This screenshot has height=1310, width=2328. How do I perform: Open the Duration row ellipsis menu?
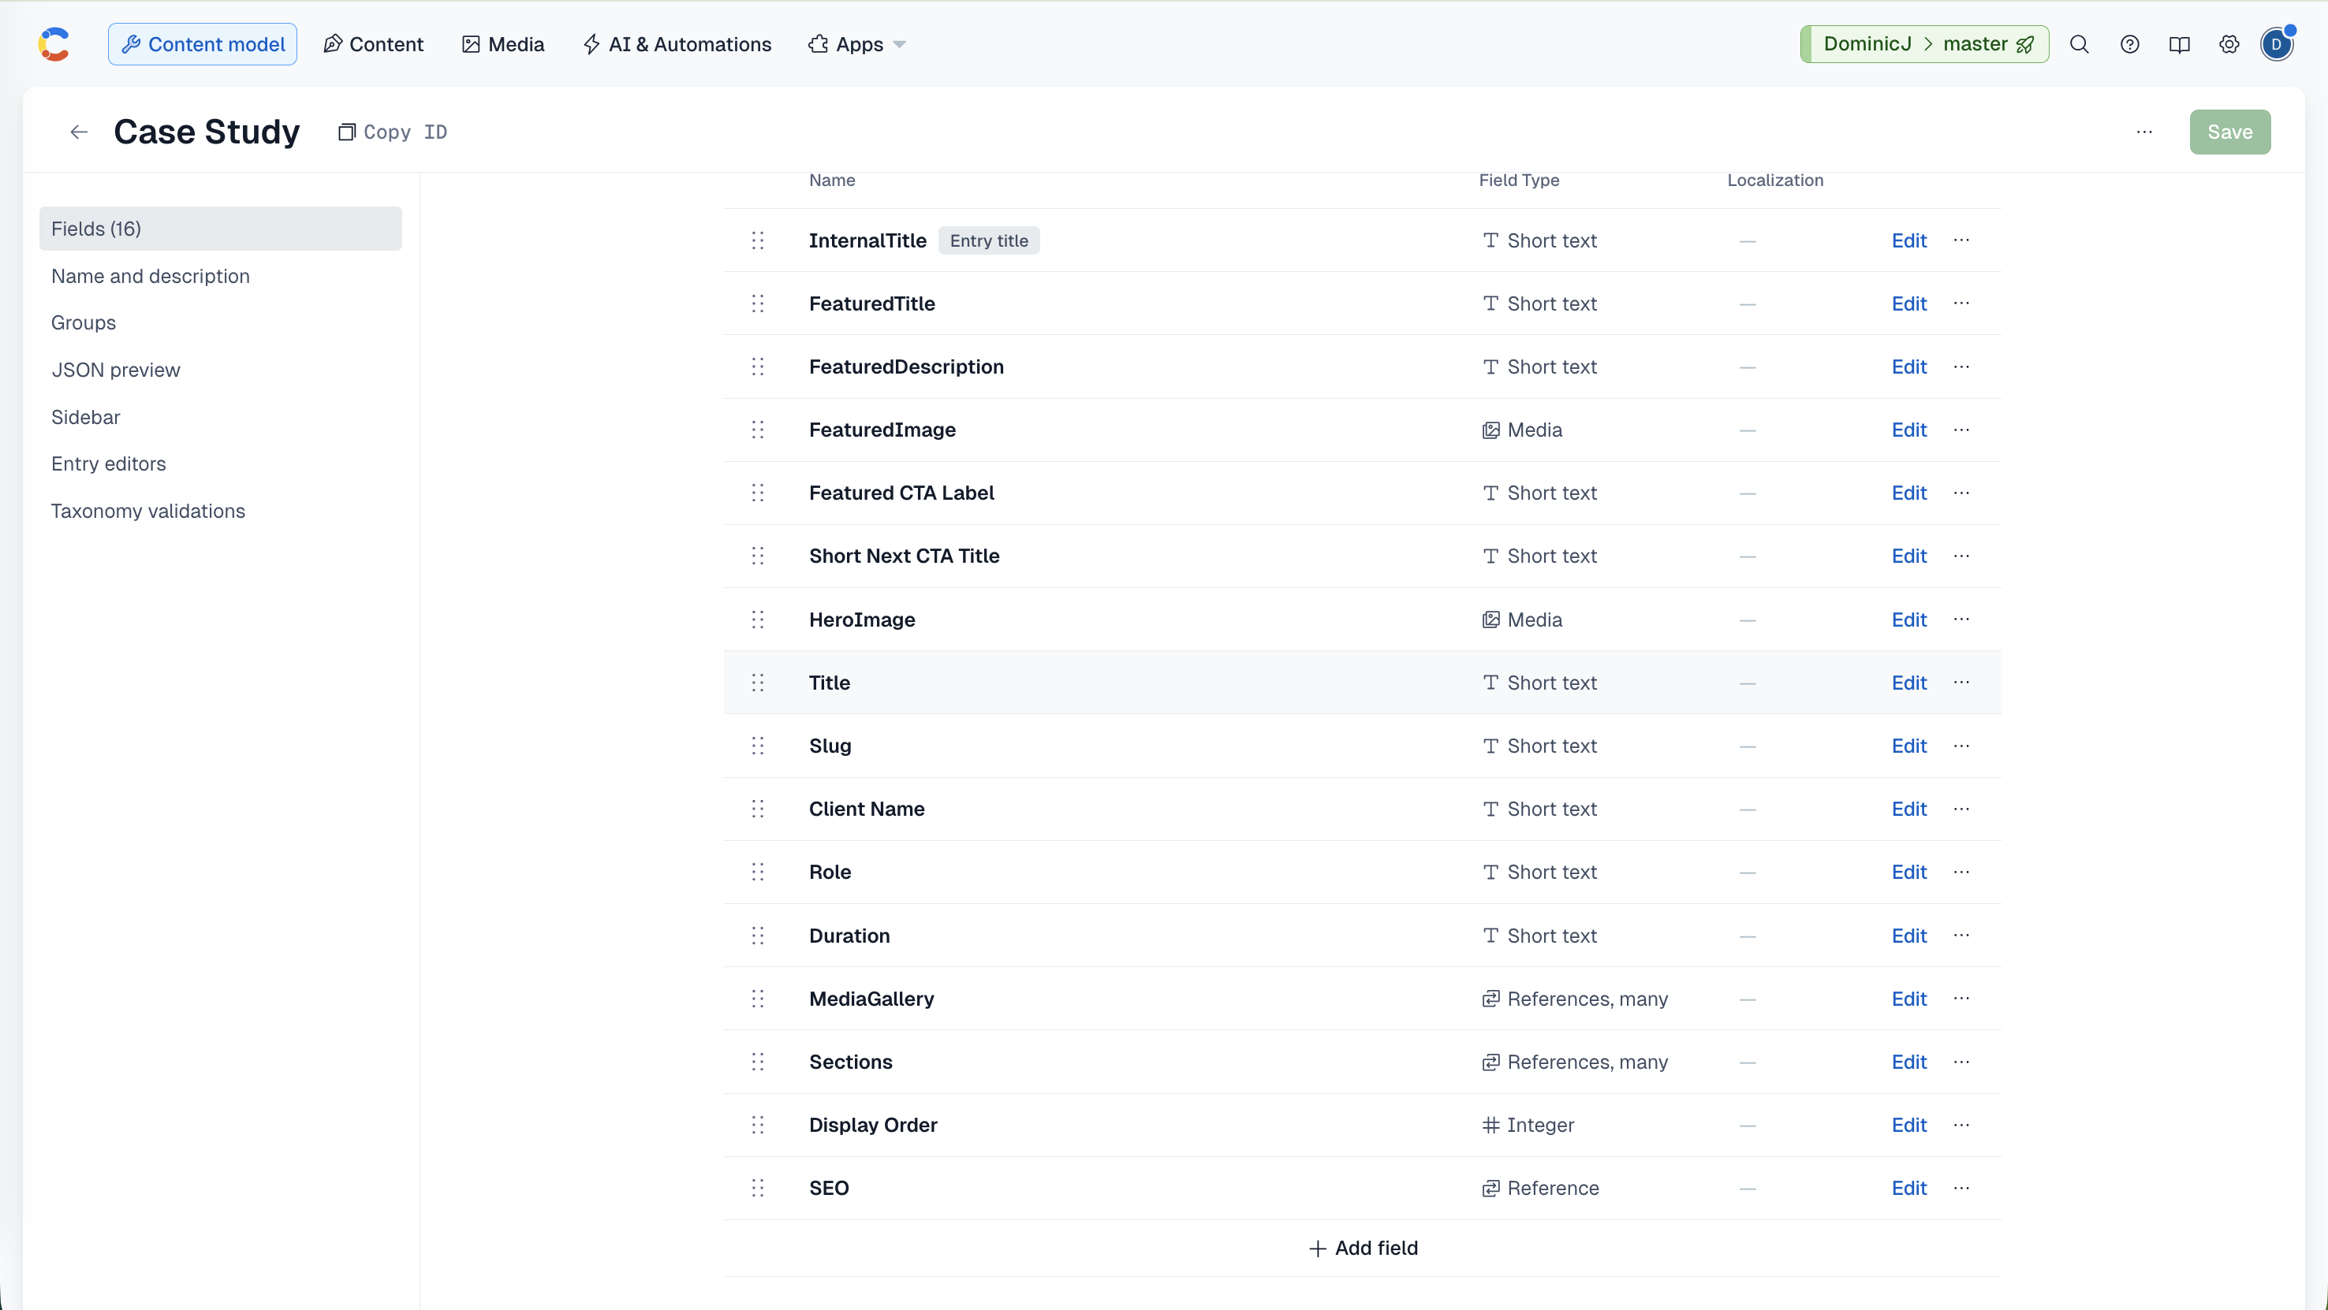1961,936
